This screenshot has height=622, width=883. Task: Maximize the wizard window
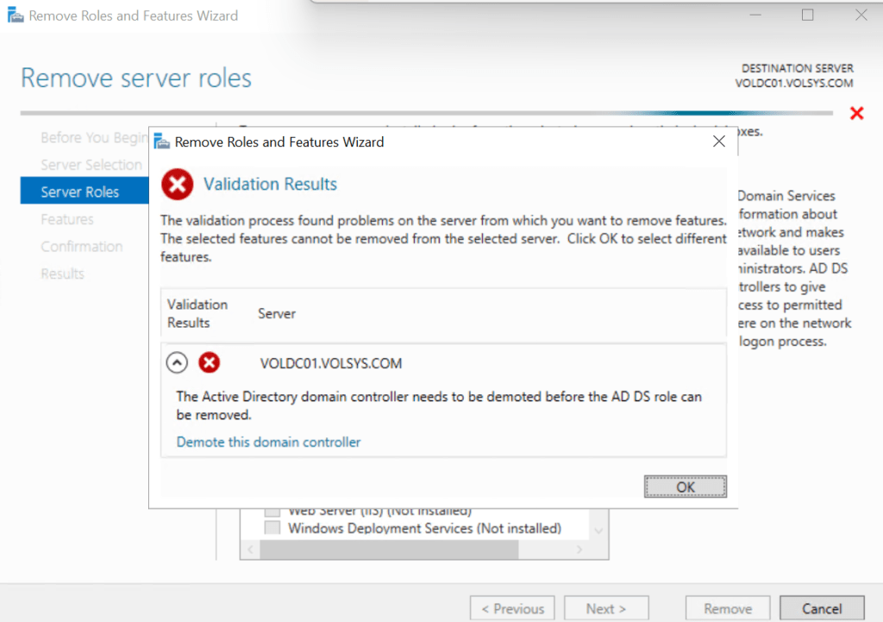pos(808,16)
